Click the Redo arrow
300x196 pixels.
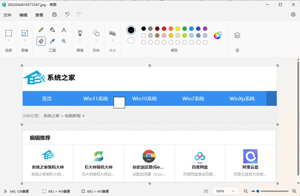pos(78,14)
